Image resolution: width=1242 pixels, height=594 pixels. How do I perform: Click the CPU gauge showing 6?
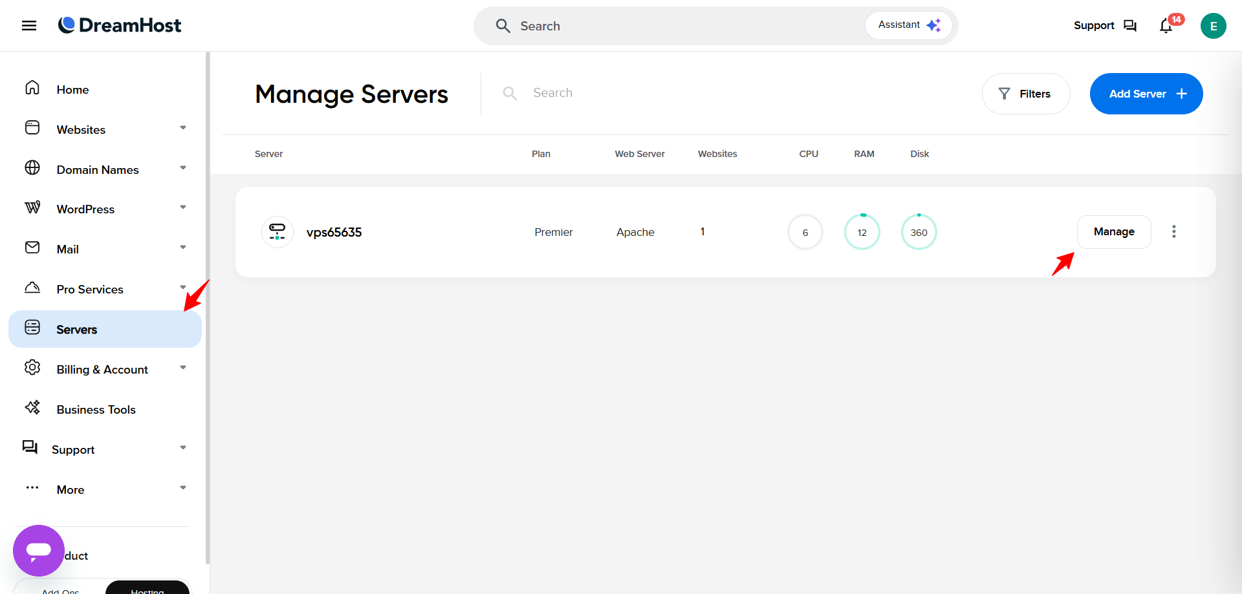tap(805, 232)
